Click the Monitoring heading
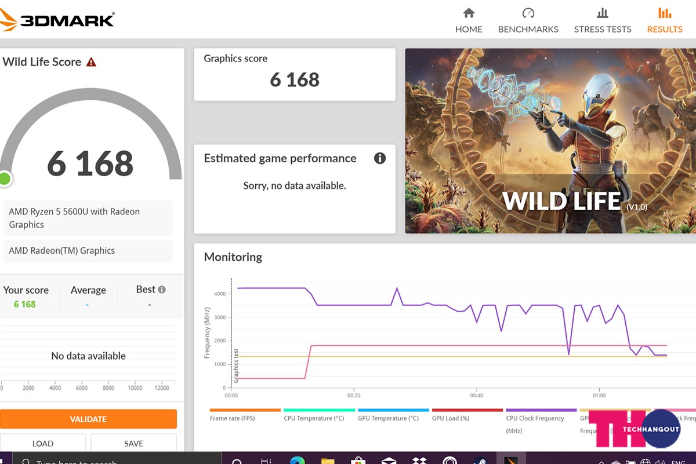This screenshot has height=464, width=696. tap(233, 257)
